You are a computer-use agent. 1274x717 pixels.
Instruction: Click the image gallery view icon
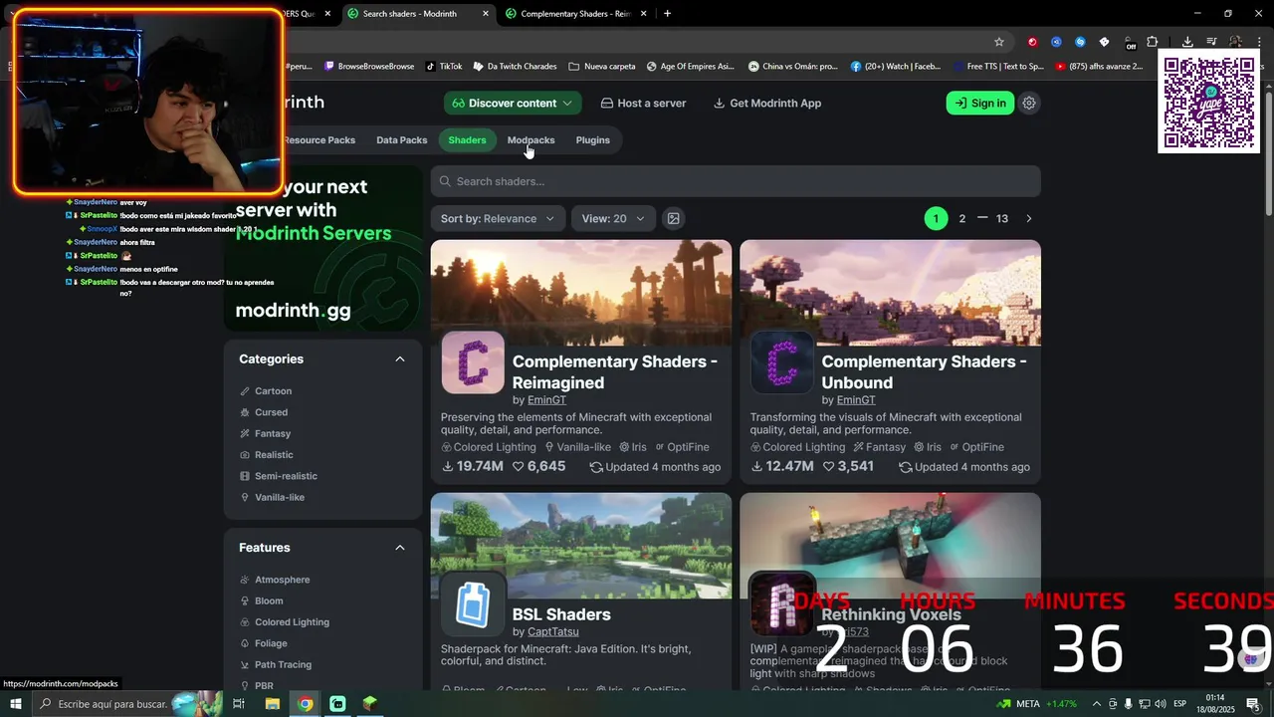(674, 218)
